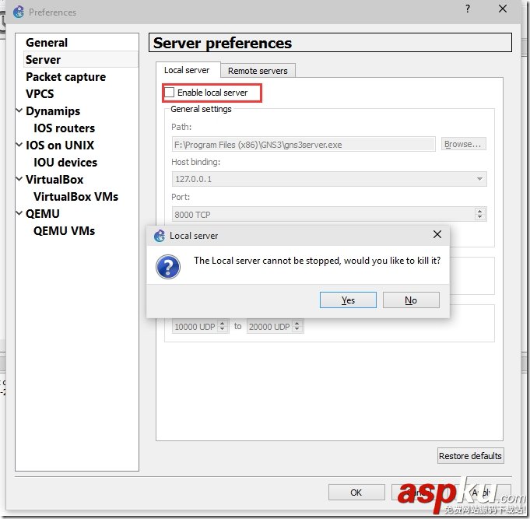Image resolution: width=530 pixels, height=519 pixels.
Task: Open the Host binding dropdown
Action: pos(479,179)
